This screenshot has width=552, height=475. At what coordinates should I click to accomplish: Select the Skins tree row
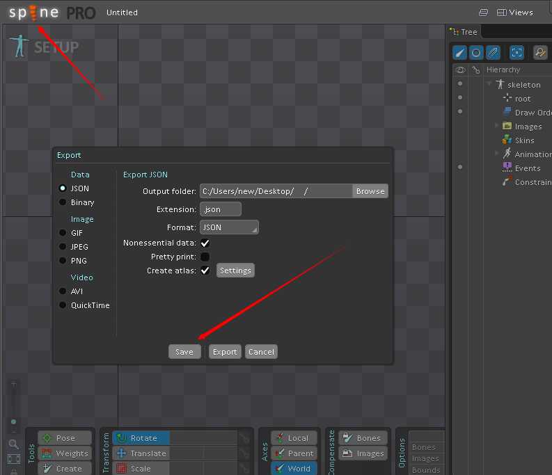point(524,140)
